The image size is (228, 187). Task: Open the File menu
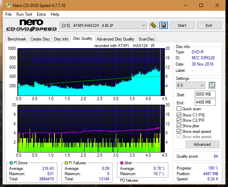(x=8, y=14)
